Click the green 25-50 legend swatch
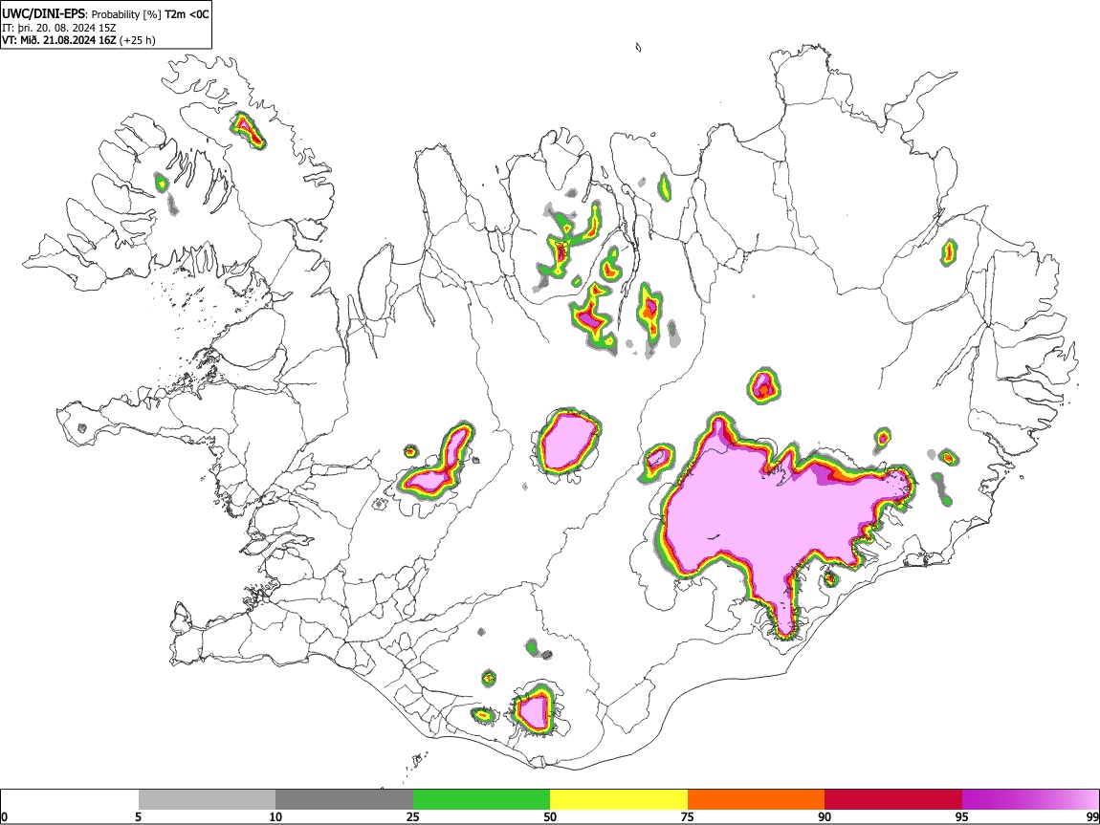The height and width of the screenshot is (825, 1100). point(481,799)
